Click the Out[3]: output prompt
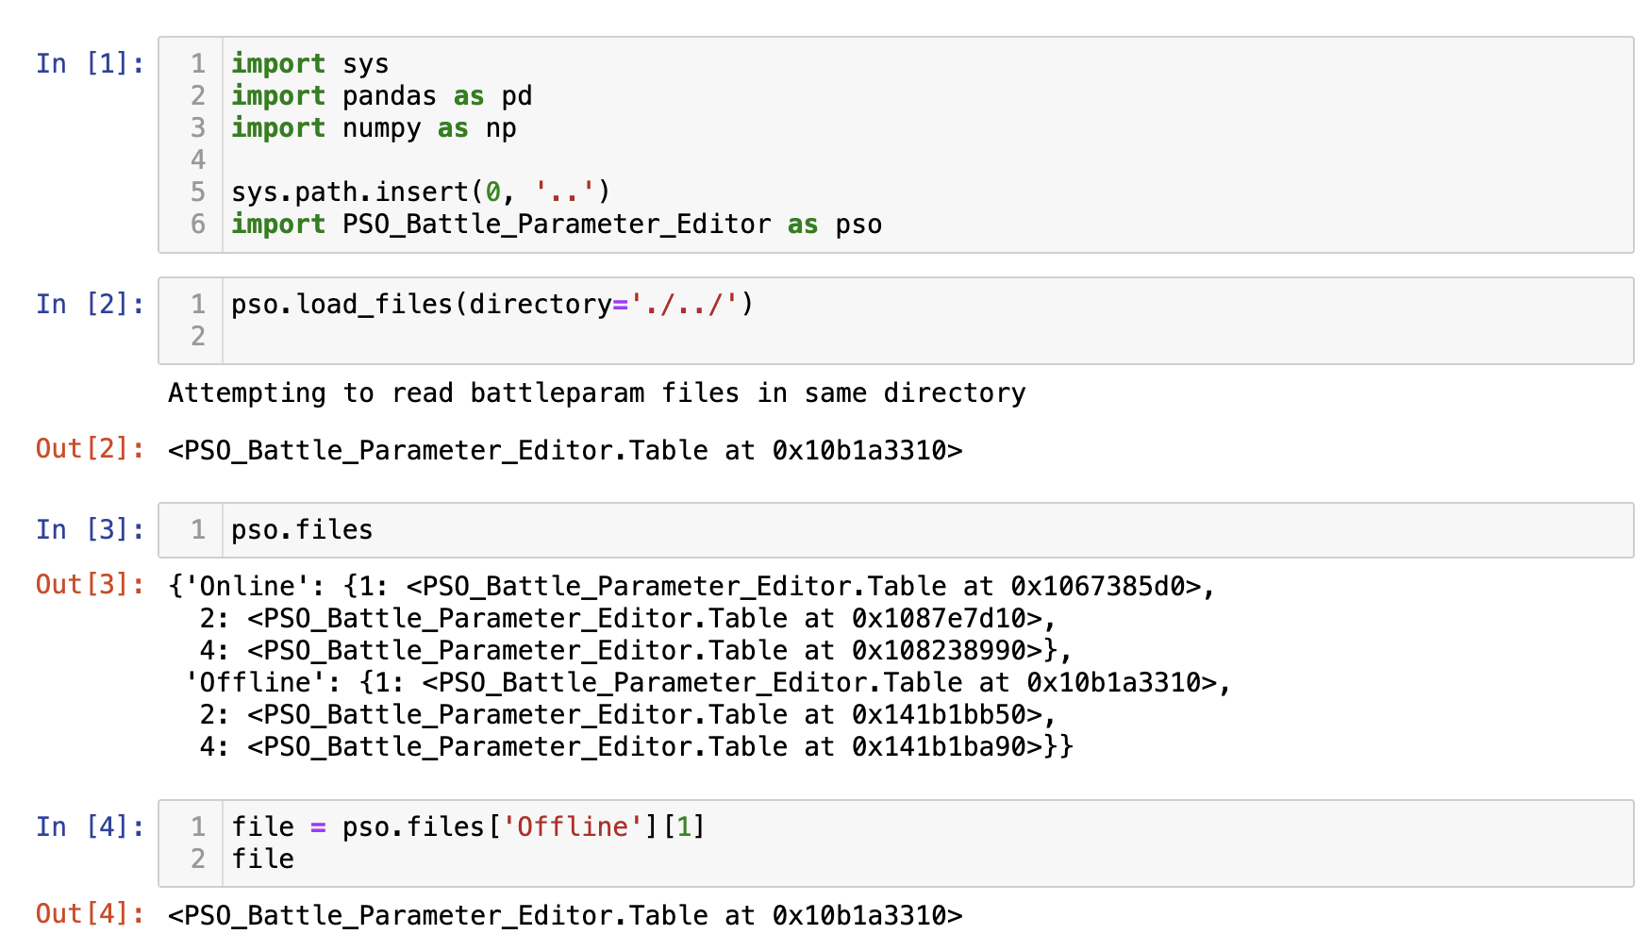The image size is (1649, 951). [x=91, y=584]
